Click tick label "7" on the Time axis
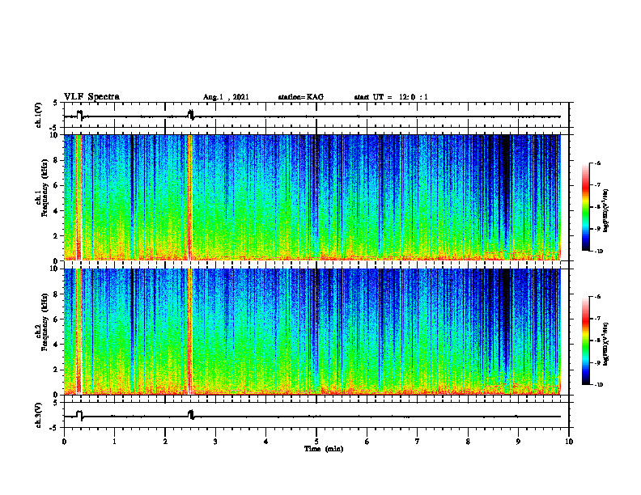Image resolution: width=641 pixels, height=495 pixels. point(418,442)
